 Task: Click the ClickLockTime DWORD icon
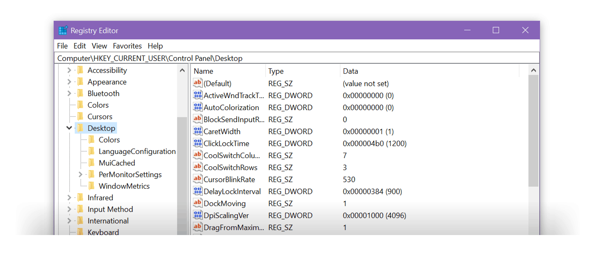(x=198, y=143)
